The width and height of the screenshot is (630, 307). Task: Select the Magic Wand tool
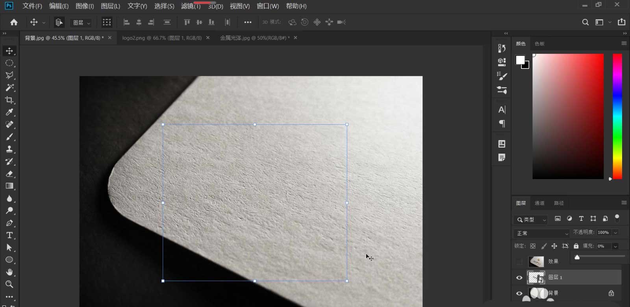9,87
